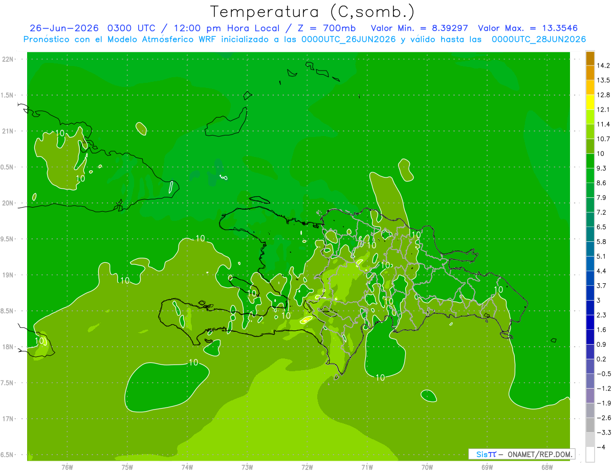Viewport: 614px width, 474px height.
Task: Select valid-until time '0000UTC_28JUN2026'
Action: [538, 39]
